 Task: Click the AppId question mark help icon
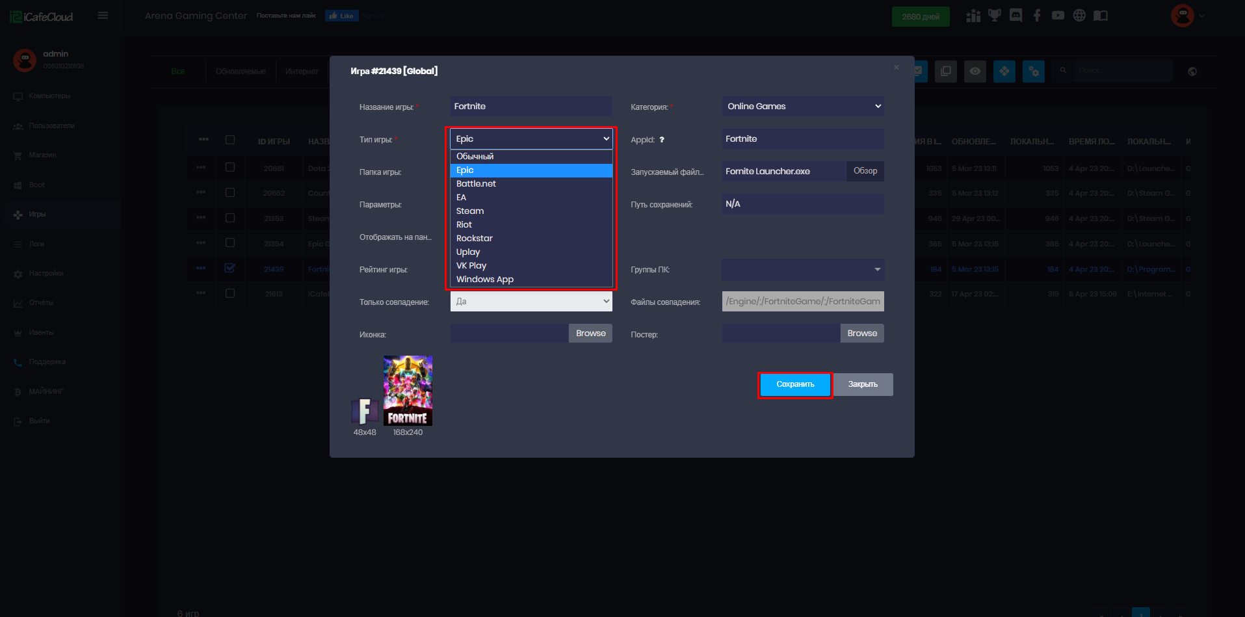coord(662,140)
